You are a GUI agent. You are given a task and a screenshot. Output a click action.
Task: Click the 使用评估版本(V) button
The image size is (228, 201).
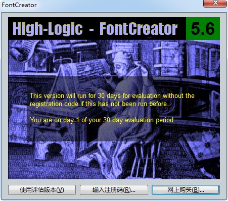[x=42, y=190]
